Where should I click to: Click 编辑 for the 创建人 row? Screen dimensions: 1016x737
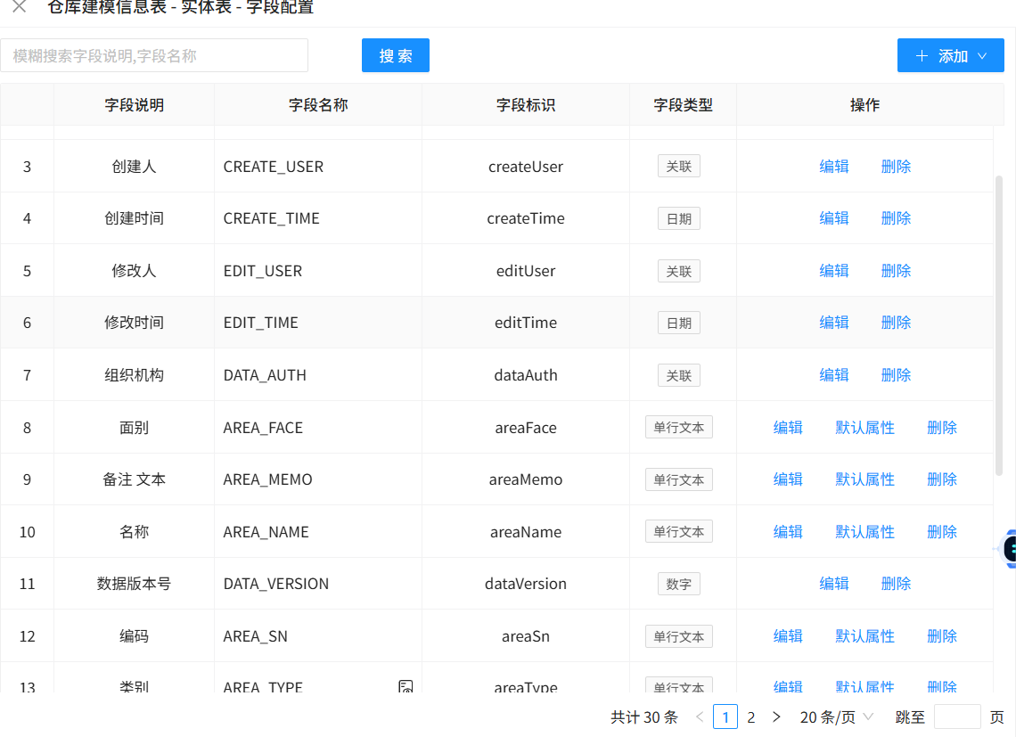(x=833, y=167)
